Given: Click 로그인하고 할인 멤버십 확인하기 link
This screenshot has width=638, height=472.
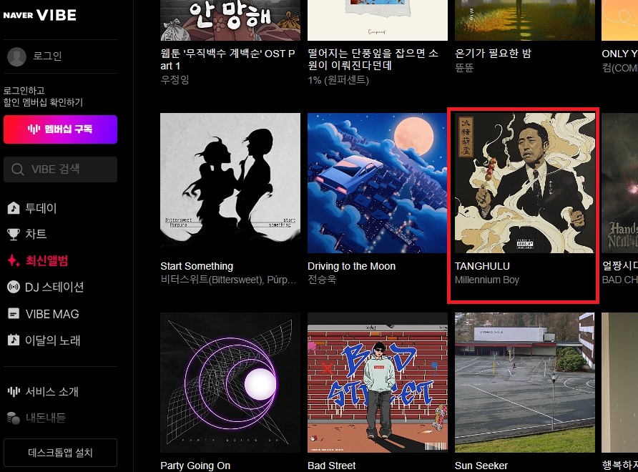Looking at the screenshot, I should pos(43,96).
